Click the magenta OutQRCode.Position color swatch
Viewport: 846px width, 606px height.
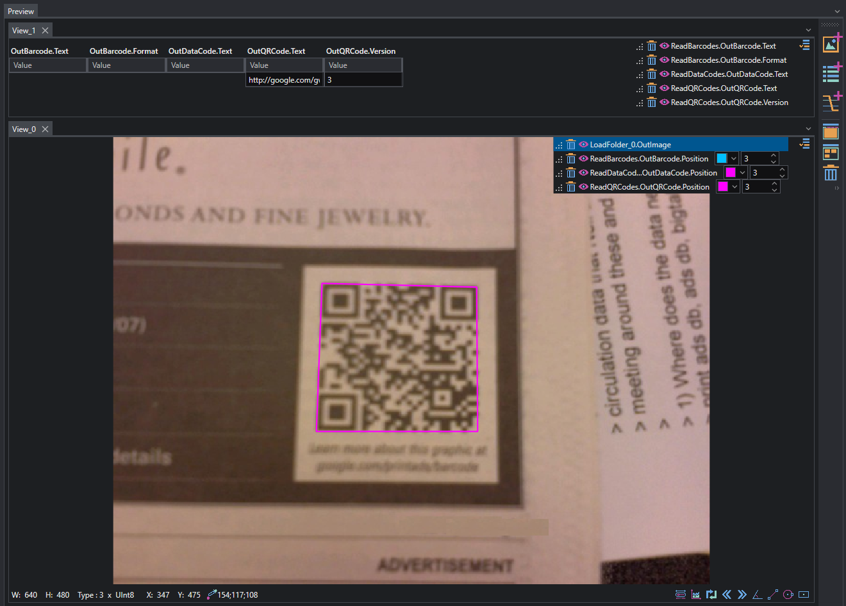(x=723, y=187)
